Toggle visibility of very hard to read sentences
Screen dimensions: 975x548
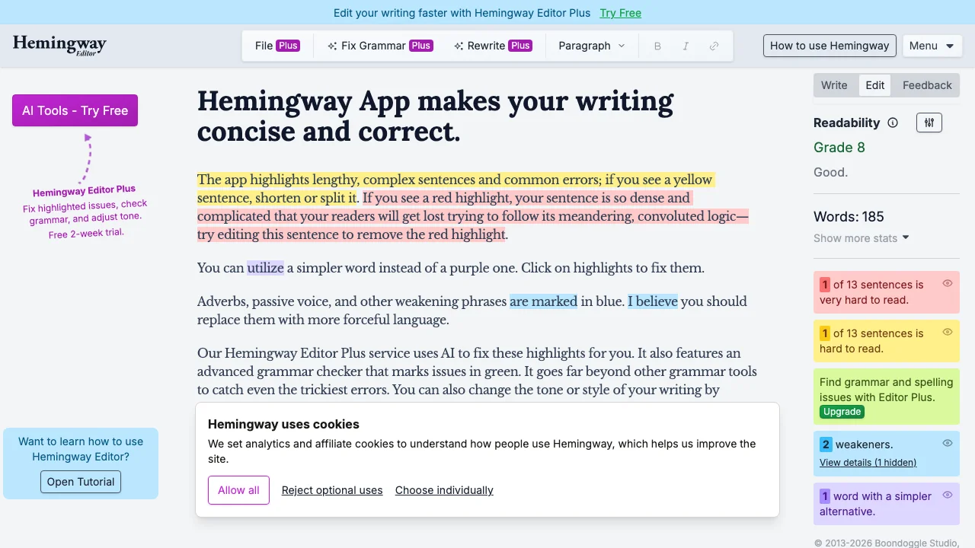click(x=948, y=283)
